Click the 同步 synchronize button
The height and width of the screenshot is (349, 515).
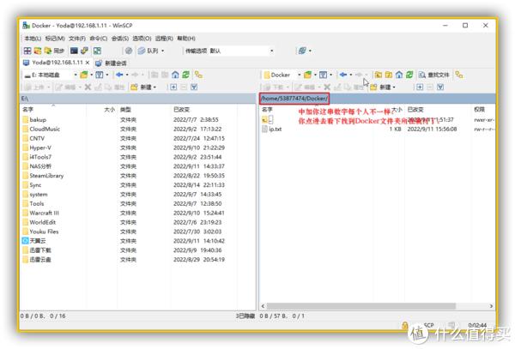tap(54, 51)
